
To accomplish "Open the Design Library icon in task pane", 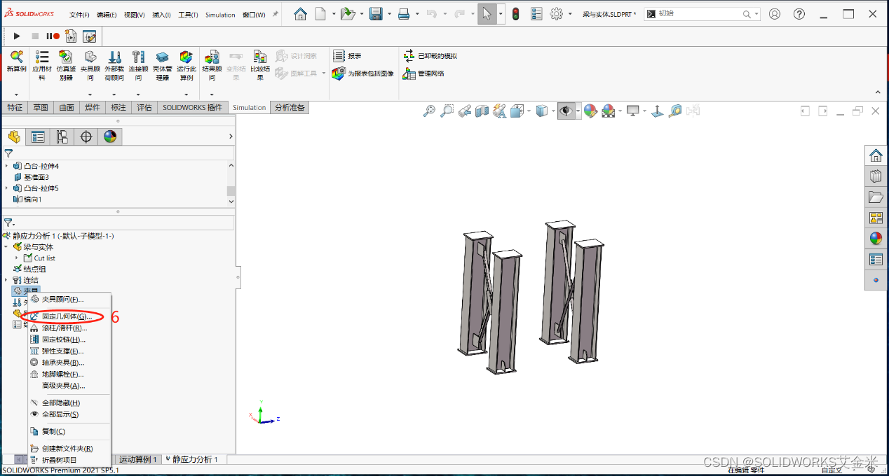I will coord(876,176).
